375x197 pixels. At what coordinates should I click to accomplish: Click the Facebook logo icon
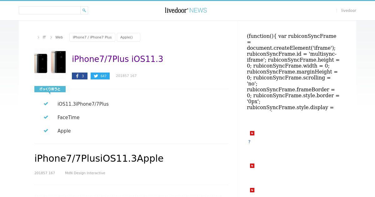point(77,76)
